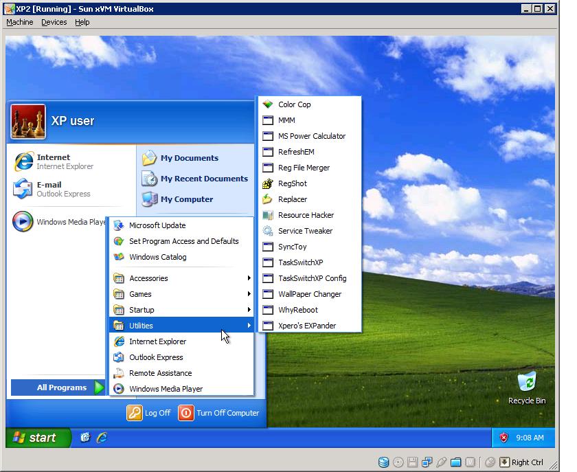Click the Replacer icon
Image resolution: width=577 pixels, height=472 pixels.
point(267,199)
